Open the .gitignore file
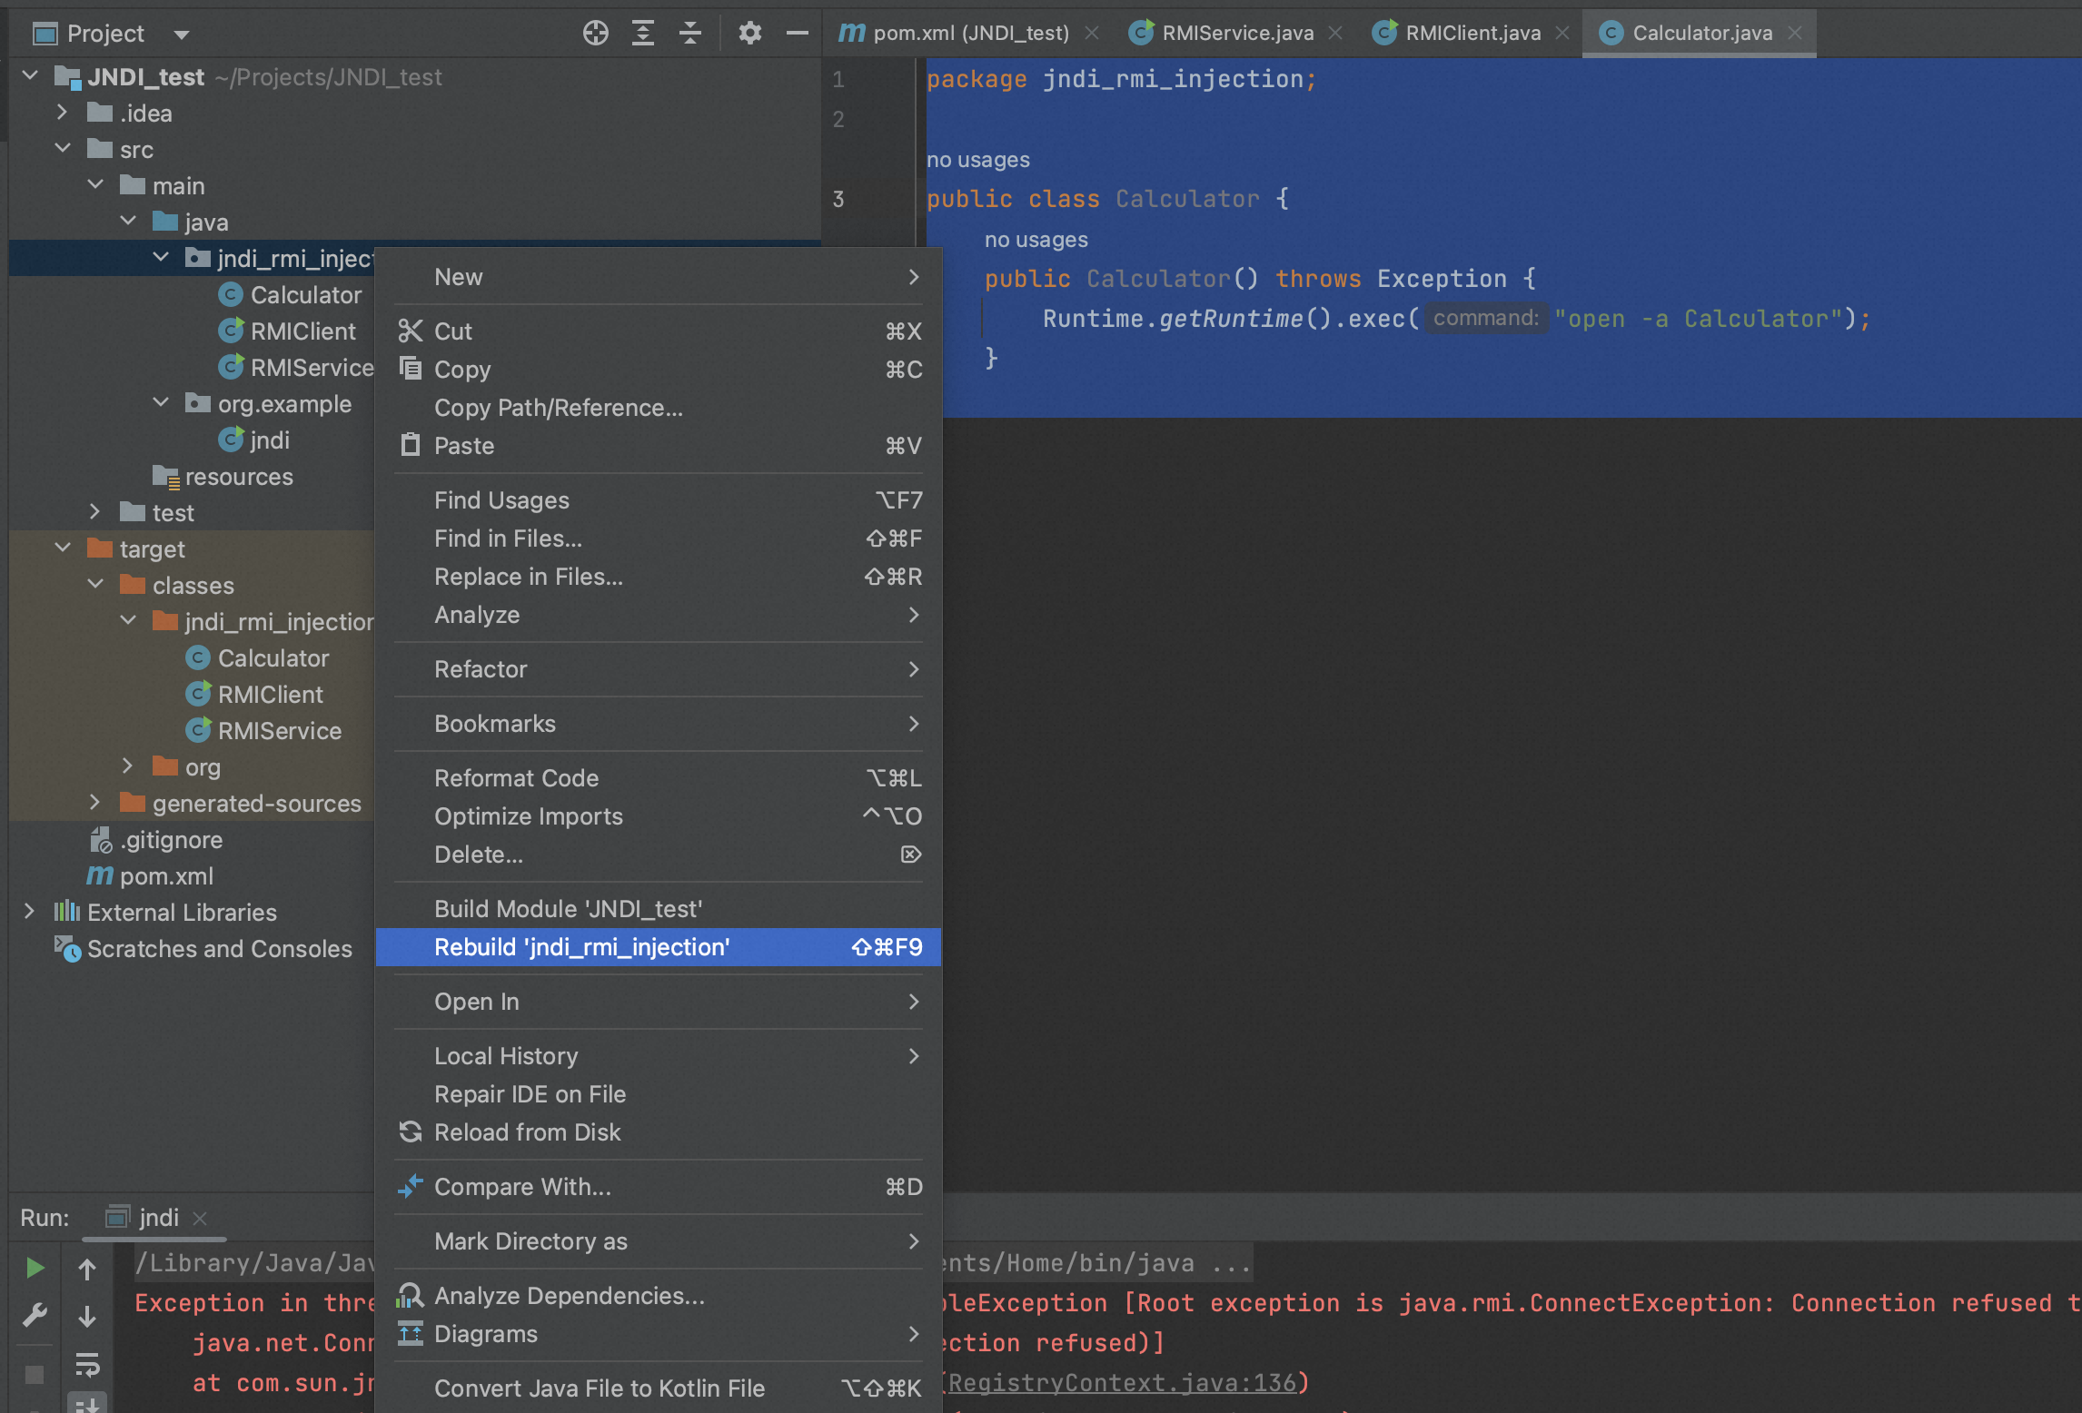2082x1413 pixels. (x=171, y=840)
